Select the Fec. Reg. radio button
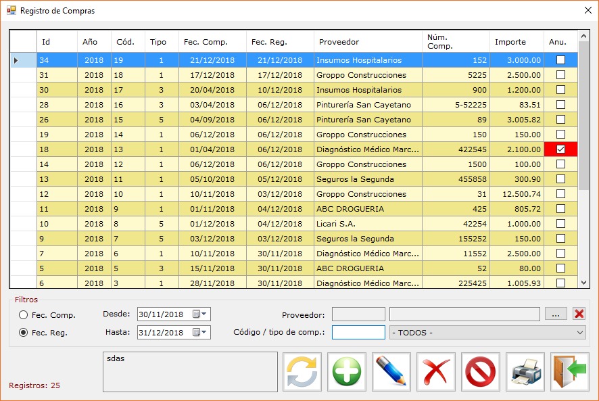Screen dimensions: 599x401 click(23, 333)
